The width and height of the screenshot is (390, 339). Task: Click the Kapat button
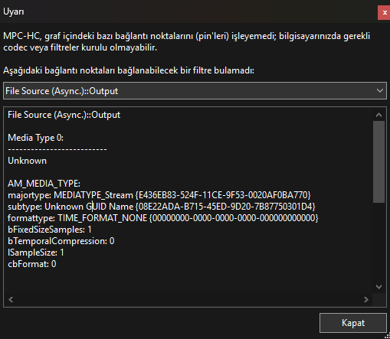click(353, 323)
